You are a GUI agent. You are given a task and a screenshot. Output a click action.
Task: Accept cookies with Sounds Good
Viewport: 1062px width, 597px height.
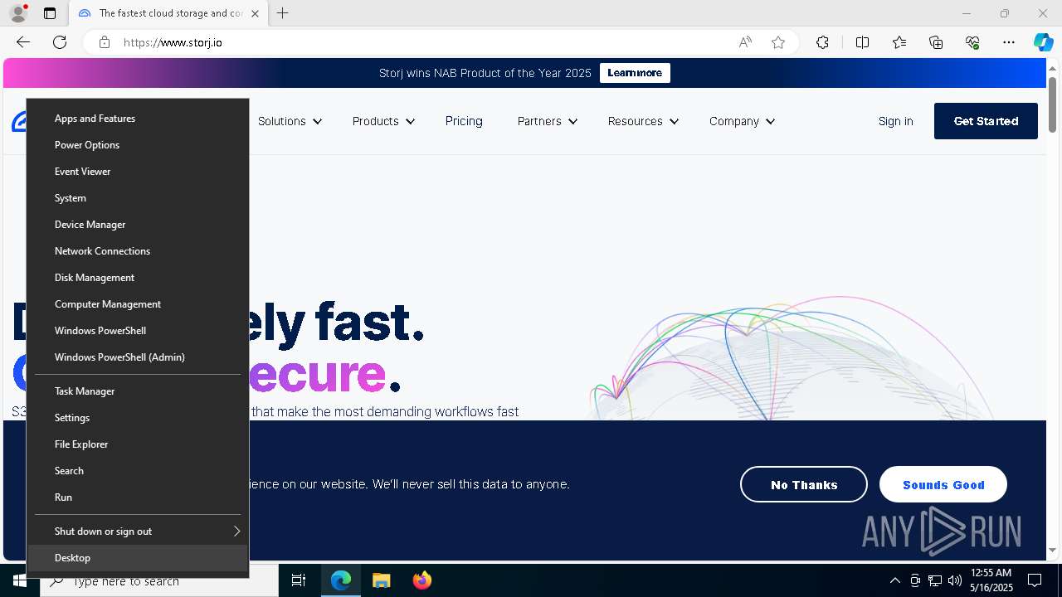click(x=943, y=485)
